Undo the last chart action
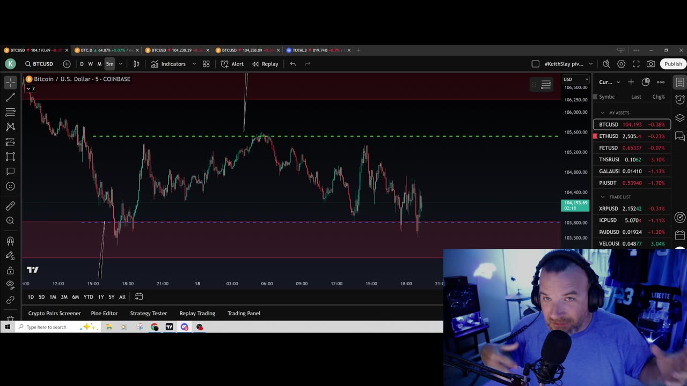Viewport: 687px width, 386px height. 293,64
